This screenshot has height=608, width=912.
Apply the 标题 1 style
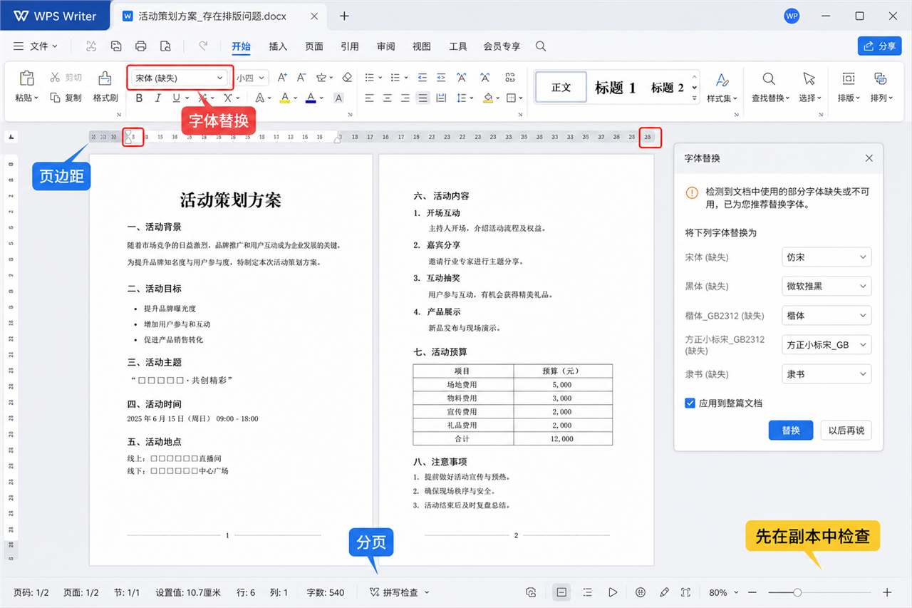click(616, 88)
